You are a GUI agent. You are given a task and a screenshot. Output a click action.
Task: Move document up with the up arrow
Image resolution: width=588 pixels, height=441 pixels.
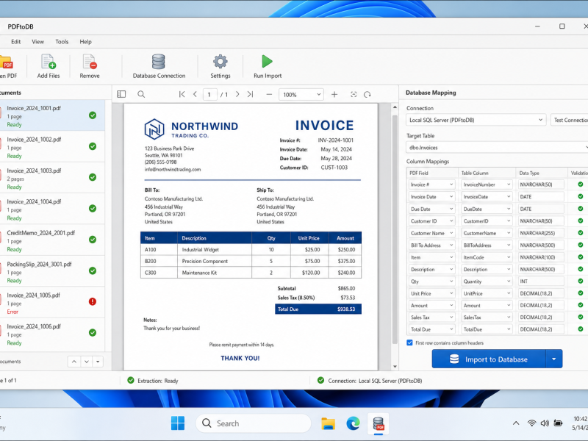(x=74, y=362)
